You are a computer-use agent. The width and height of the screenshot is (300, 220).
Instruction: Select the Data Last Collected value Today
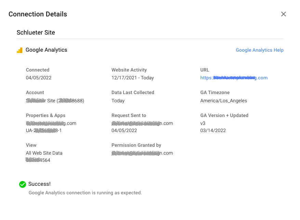tap(118, 101)
